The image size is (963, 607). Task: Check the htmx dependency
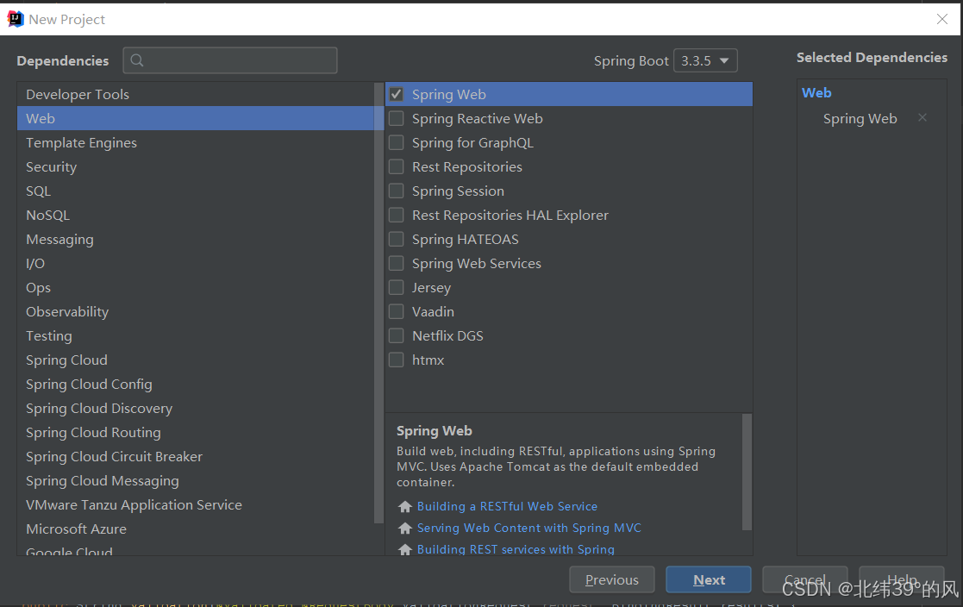(x=397, y=360)
